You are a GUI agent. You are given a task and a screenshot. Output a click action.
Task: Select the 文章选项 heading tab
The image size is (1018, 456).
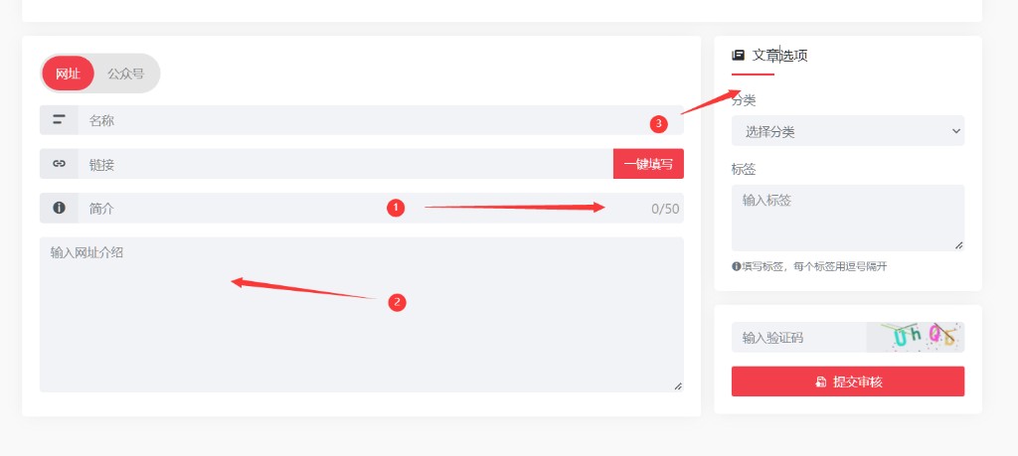pyautogui.click(x=779, y=55)
